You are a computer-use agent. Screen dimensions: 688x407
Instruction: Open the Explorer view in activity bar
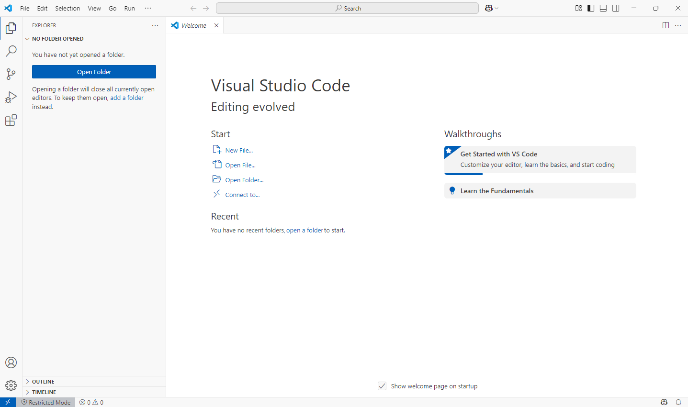coord(11,28)
